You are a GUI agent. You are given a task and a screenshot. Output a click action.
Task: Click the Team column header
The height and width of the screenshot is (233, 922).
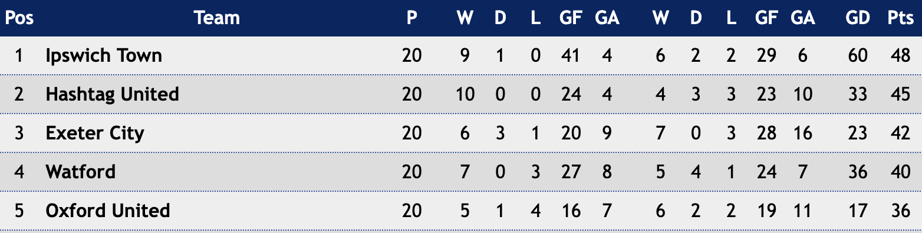coord(217,18)
